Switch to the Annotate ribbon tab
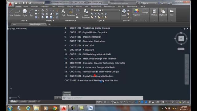 click(34, 6)
